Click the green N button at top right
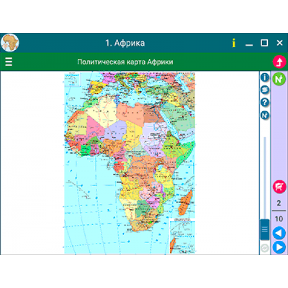 click(x=279, y=79)
